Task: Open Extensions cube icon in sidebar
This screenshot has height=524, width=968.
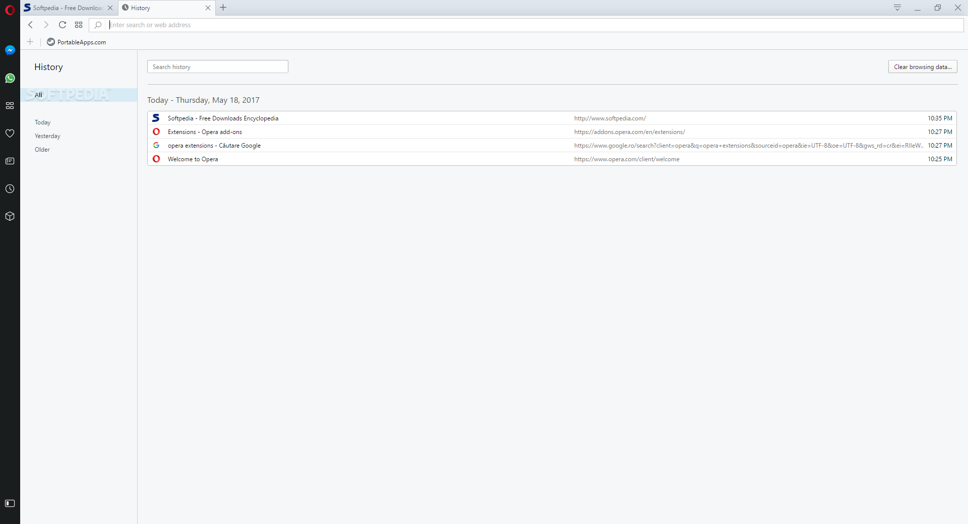Action: click(10, 216)
